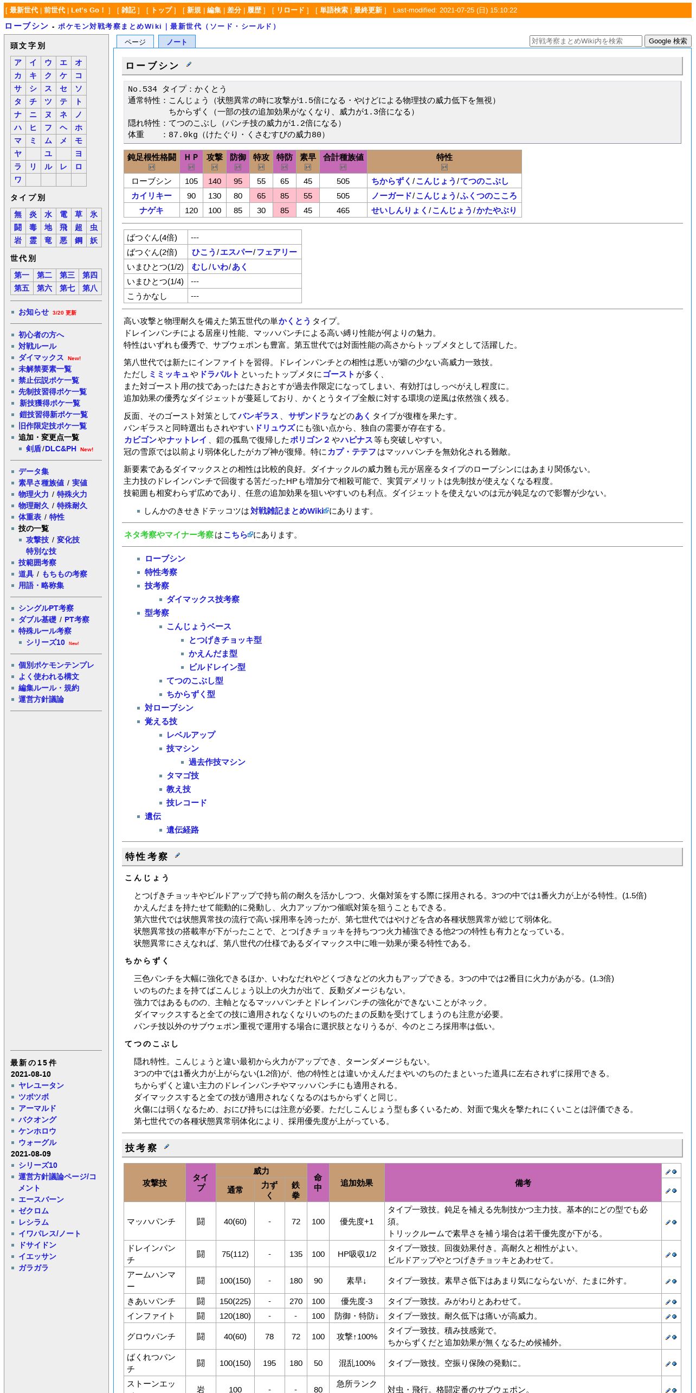Open ひこう type link in weakness table

(203, 252)
